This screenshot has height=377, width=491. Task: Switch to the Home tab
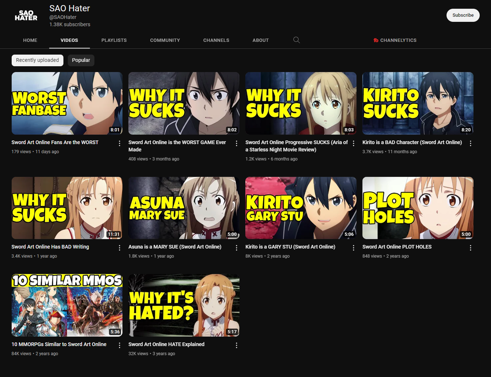(30, 40)
